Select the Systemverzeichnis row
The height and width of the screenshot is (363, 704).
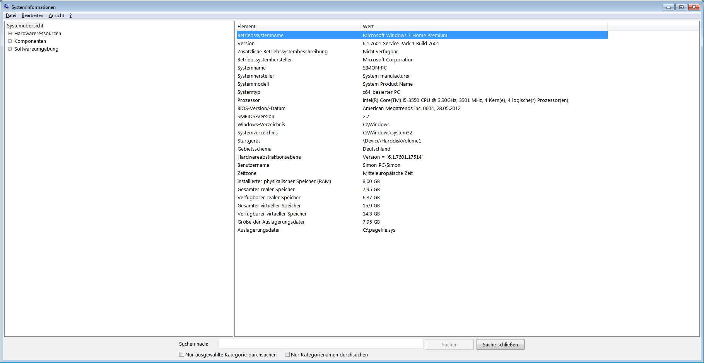pyautogui.click(x=422, y=132)
